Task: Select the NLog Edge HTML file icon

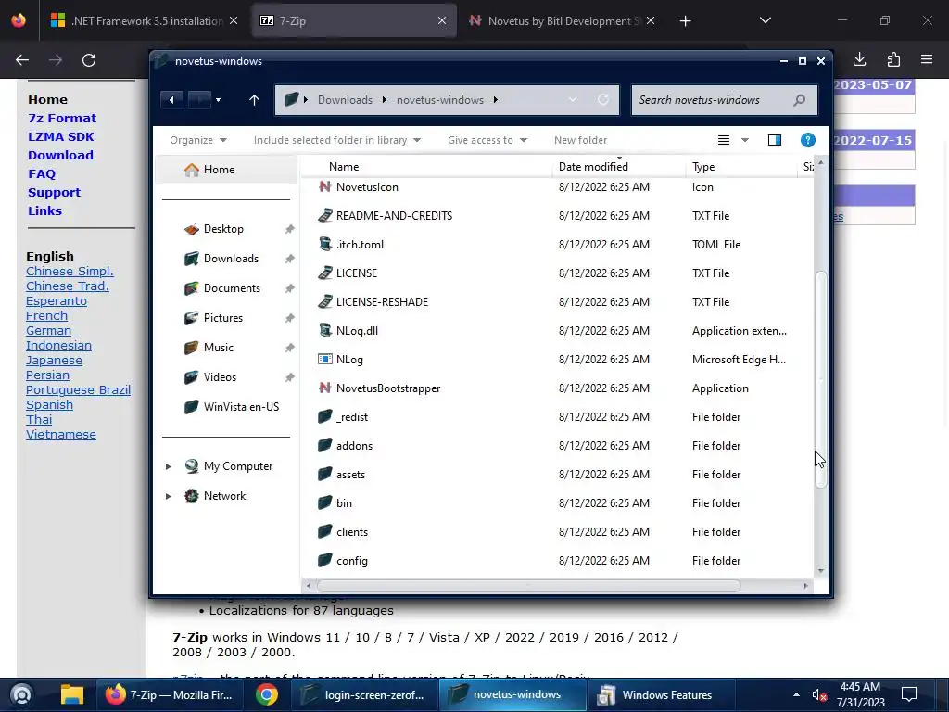Action: (325, 359)
